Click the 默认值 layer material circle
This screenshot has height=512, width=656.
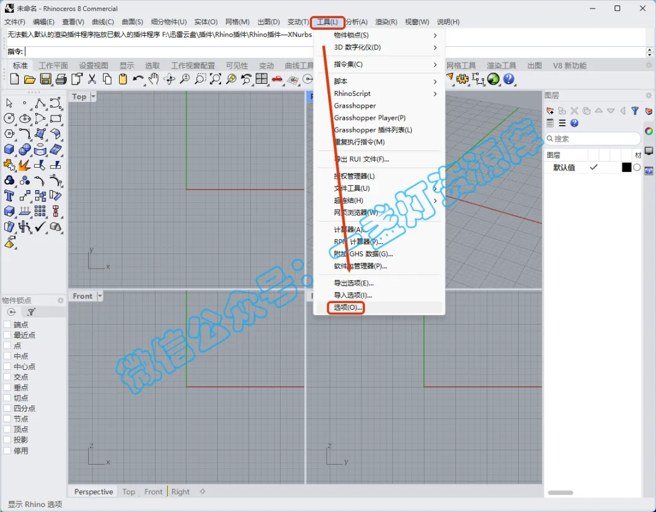click(x=637, y=167)
